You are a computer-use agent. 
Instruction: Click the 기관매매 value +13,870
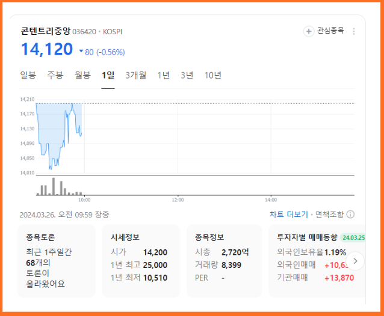[339, 278]
